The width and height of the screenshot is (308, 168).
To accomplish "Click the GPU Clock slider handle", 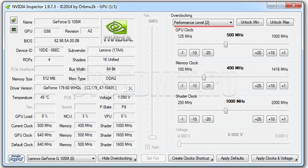I will 226,44.
